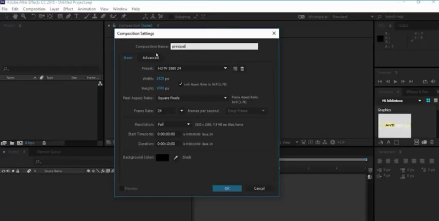Open the 1 View layout dropdown
This screenshot has height=221, width=439.
[290, 142]
